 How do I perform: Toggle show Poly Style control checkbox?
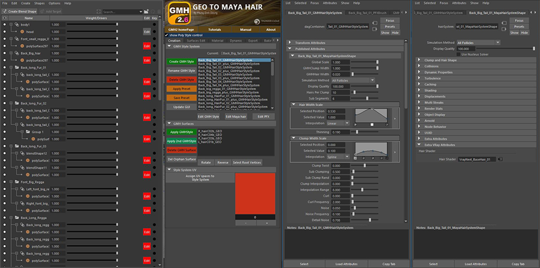(x=167, y=35)
